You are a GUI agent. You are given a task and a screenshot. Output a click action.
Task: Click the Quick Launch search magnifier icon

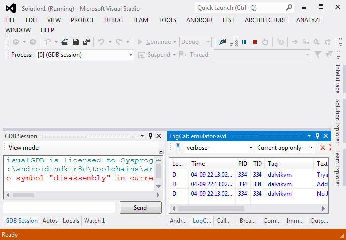(289, 8)
